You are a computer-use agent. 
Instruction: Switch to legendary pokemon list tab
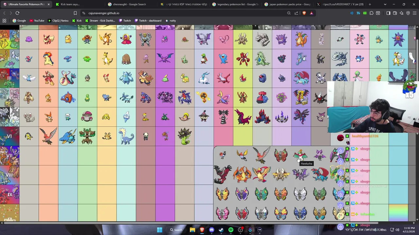236,4
